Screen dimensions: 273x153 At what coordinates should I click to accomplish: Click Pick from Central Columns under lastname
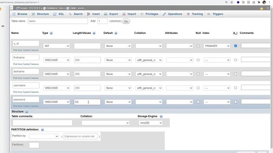pyautogui.click(x=26, y=78)
